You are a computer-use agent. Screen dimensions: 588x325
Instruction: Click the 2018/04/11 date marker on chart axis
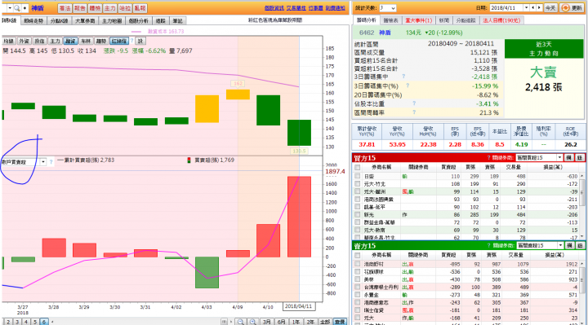coord(299,306)
